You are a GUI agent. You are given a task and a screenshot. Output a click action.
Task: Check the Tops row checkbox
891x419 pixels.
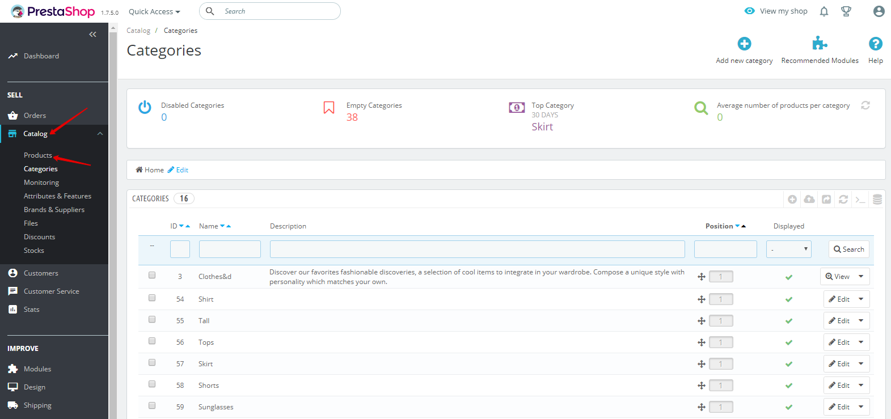pos(152,341)
